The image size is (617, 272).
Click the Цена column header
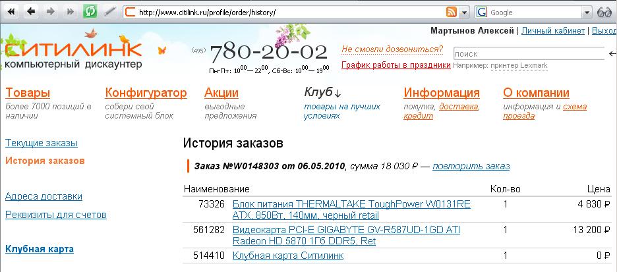[x=599, y=189]
